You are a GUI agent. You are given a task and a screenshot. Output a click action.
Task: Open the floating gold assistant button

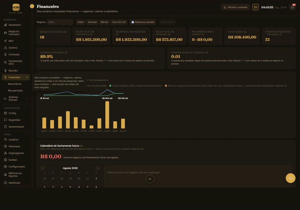coord(290,178)
